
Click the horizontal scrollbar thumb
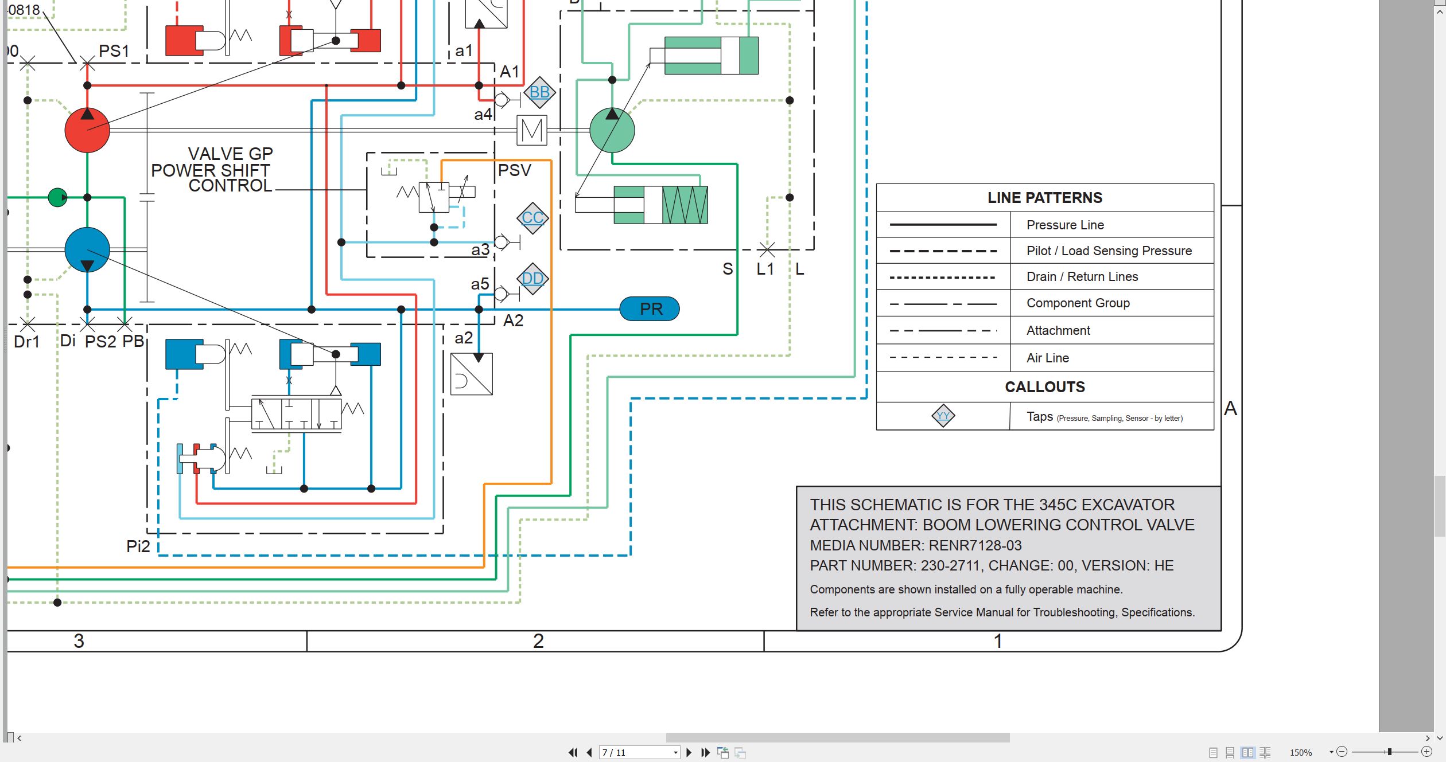tap(838, 738)
